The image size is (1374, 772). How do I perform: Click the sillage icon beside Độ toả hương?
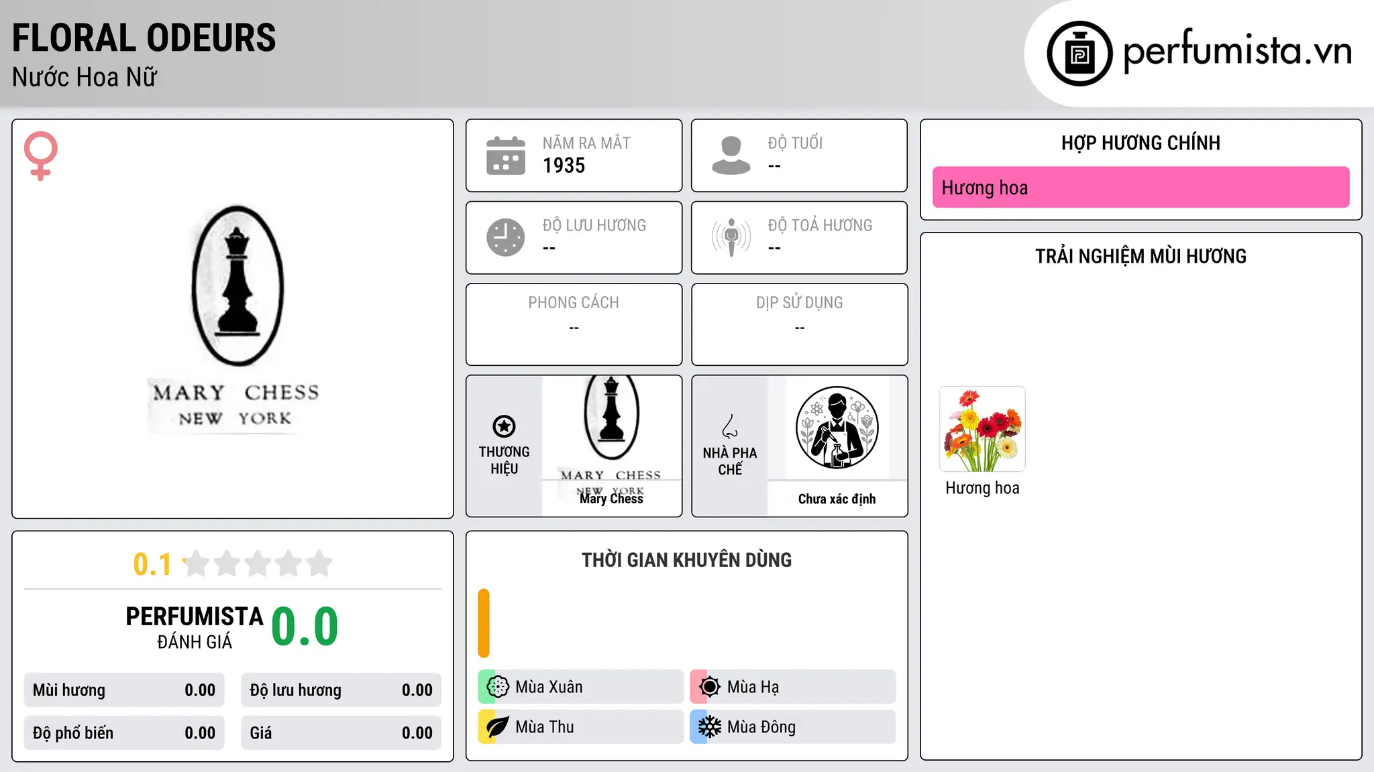[x=731, y=237]
